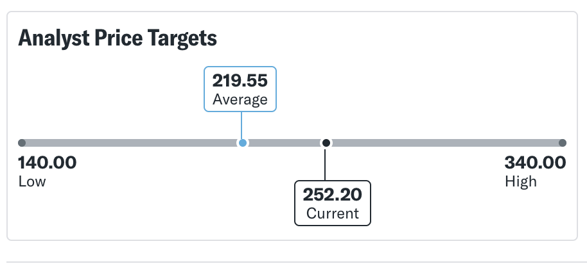The height and width of the screenshot is (264, 587).
Task: Click the 252.20 current value
Action: click(333, 194)
